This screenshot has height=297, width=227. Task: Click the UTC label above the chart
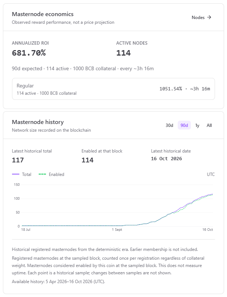pos(211,174)
